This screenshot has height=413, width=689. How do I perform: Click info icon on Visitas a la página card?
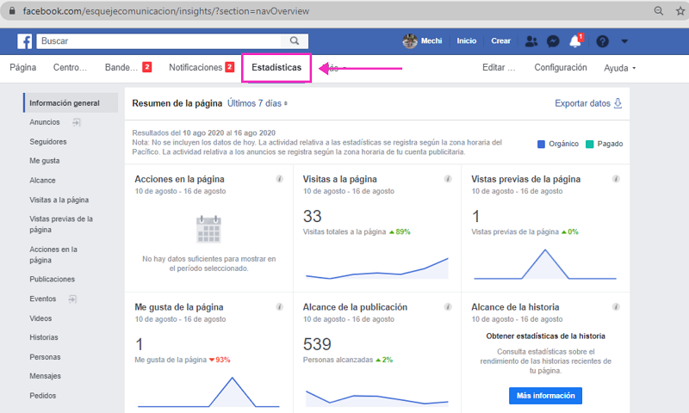pyautogui.click(x=448, y=179)
